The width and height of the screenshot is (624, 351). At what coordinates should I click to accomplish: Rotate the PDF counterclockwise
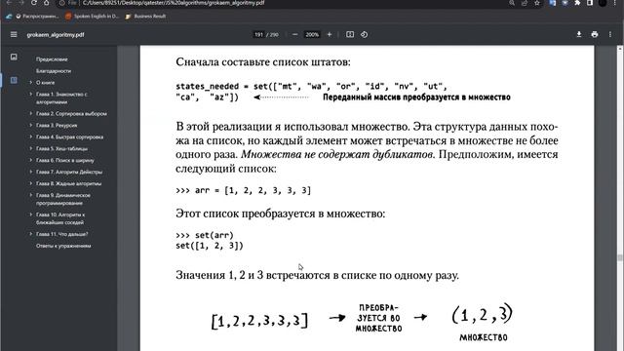364,35
